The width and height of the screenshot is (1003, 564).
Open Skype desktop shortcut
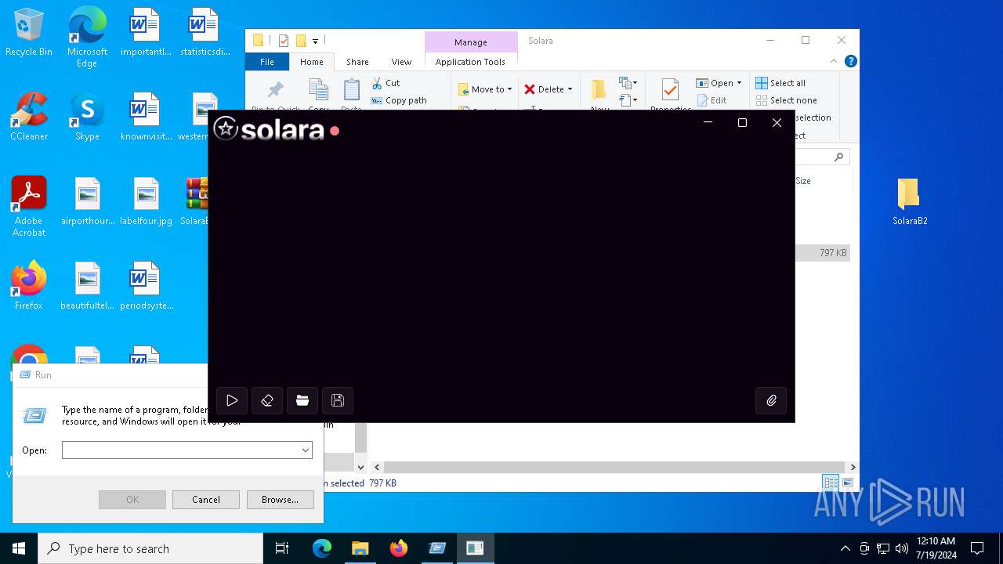87,117
